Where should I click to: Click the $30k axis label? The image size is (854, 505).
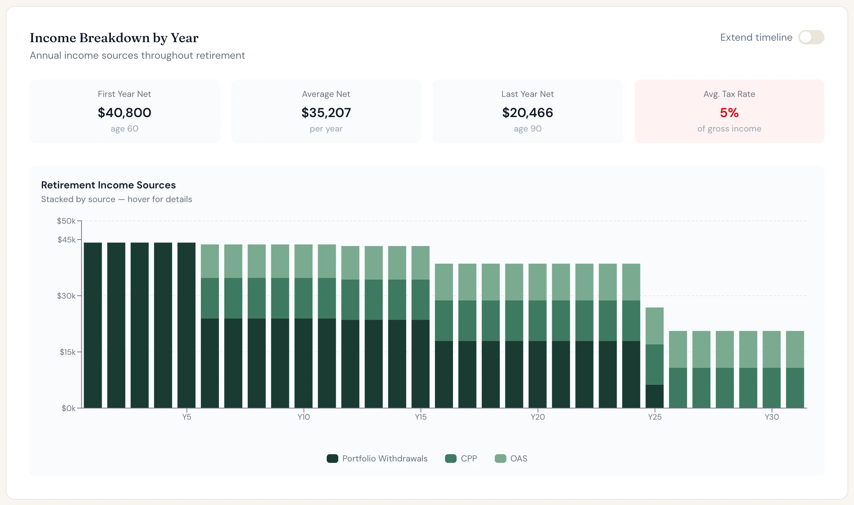pos(66,296)
